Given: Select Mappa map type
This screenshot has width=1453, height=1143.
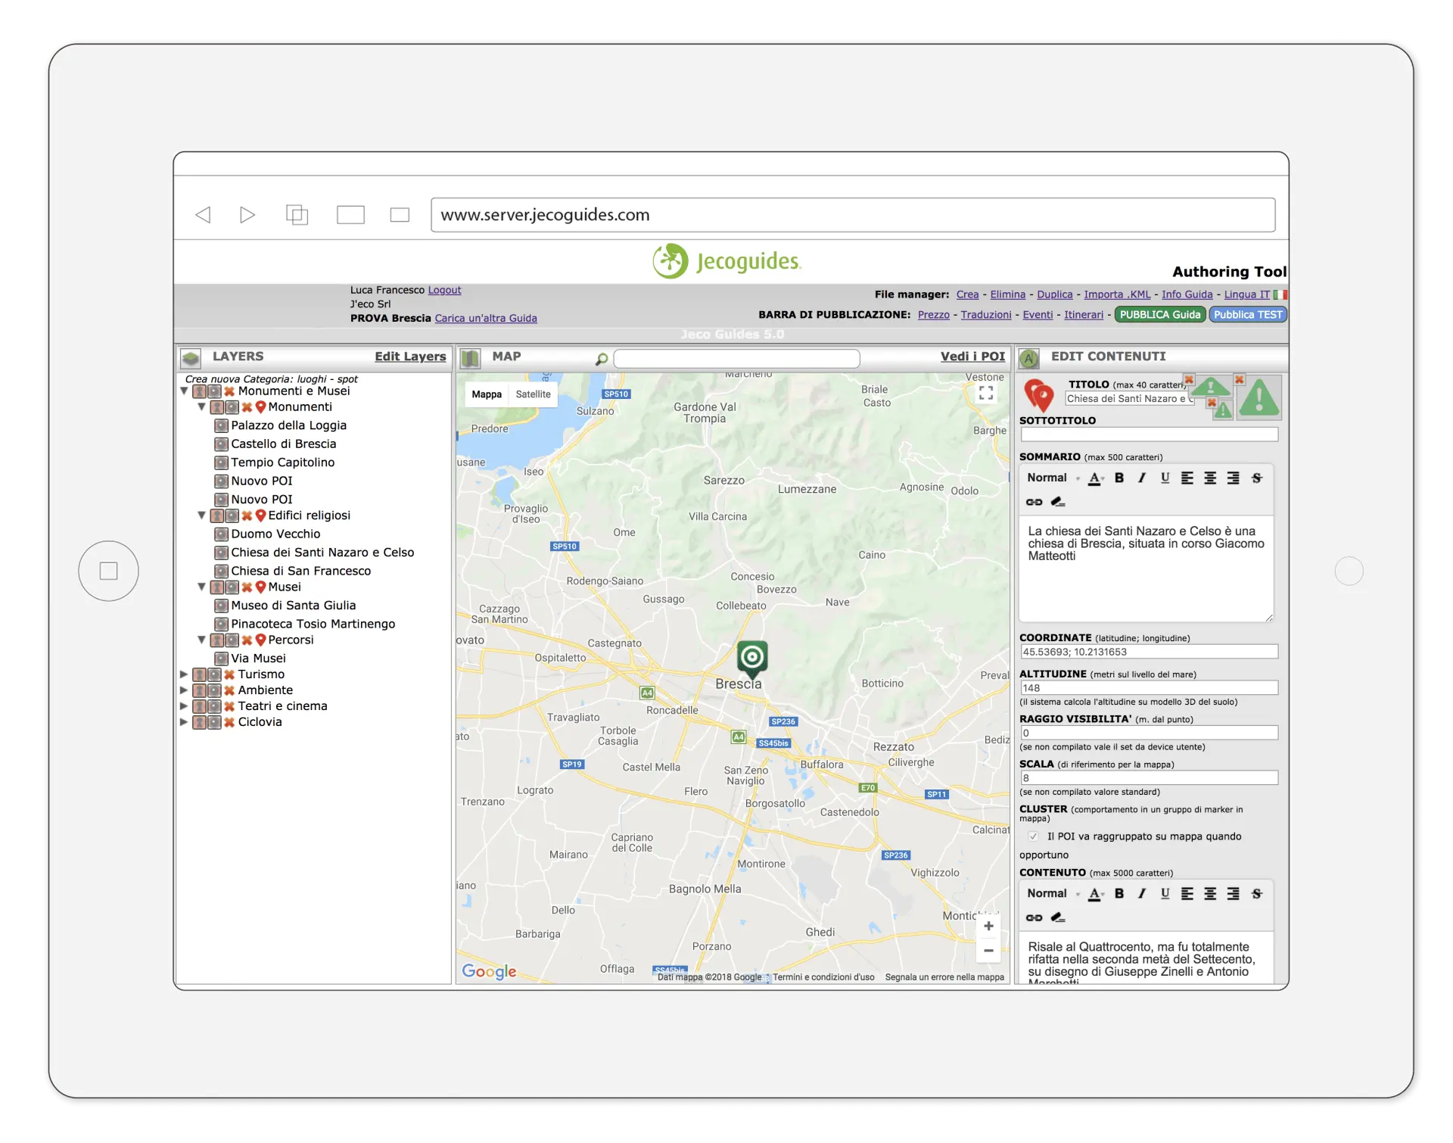Looking at the screenshot, I should [487, 394].
